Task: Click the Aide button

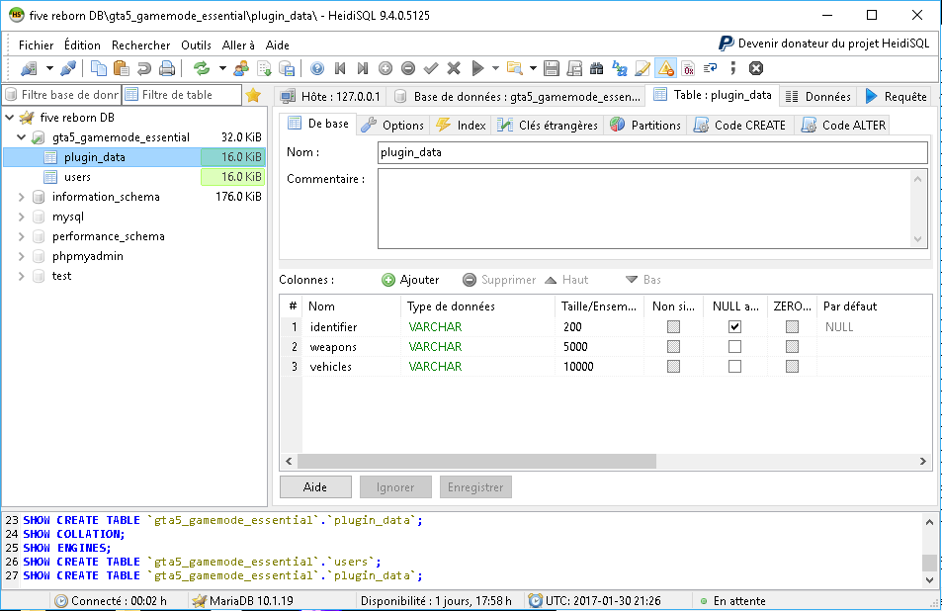Action: pos(315,487)
